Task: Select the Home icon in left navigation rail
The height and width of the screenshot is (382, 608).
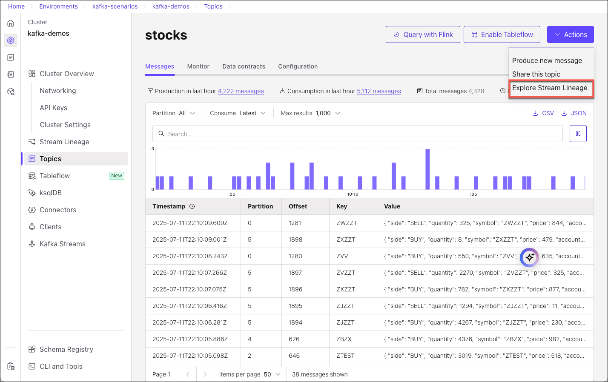Action: [x=10, y=23]
